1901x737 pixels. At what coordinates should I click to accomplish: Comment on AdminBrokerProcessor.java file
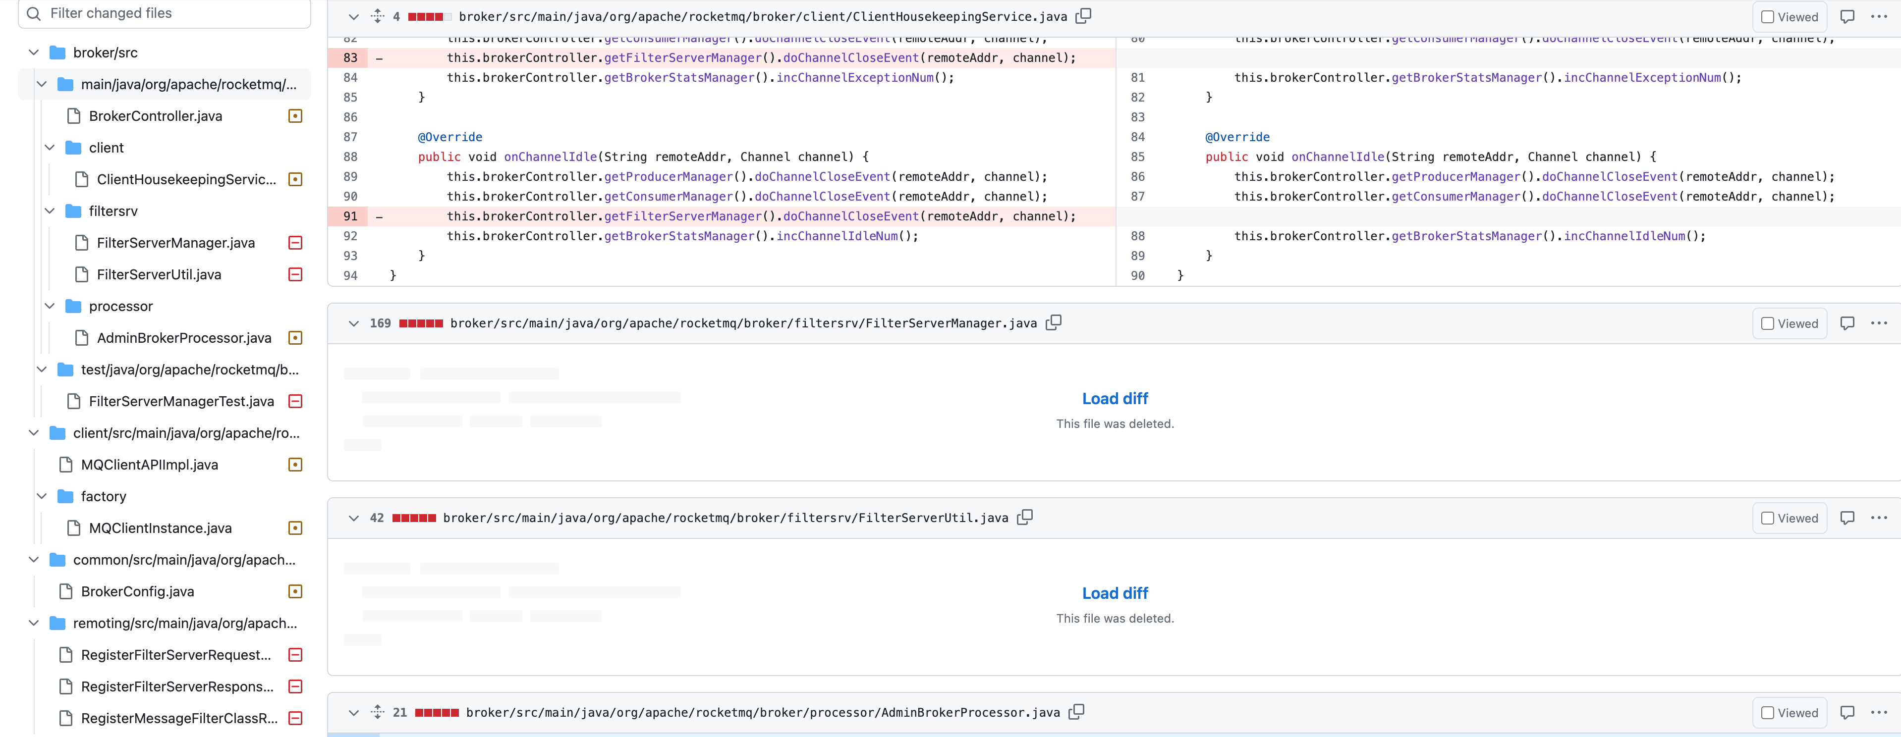coord(1847,712)
